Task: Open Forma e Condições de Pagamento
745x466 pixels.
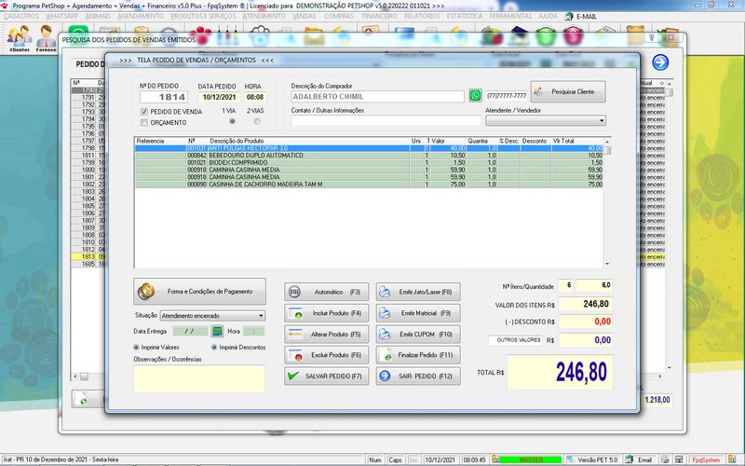Action: point(199,292)
